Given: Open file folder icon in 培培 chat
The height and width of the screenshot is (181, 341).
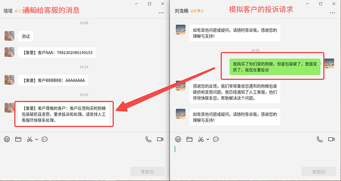Looking at the screenshot, I should pos(18,139).
